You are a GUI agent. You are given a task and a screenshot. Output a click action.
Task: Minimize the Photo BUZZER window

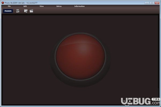pyautogui.click(x=147, y=3)
